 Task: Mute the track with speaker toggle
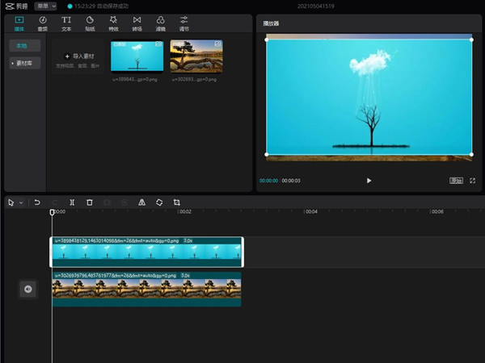(x=27, y=289)
